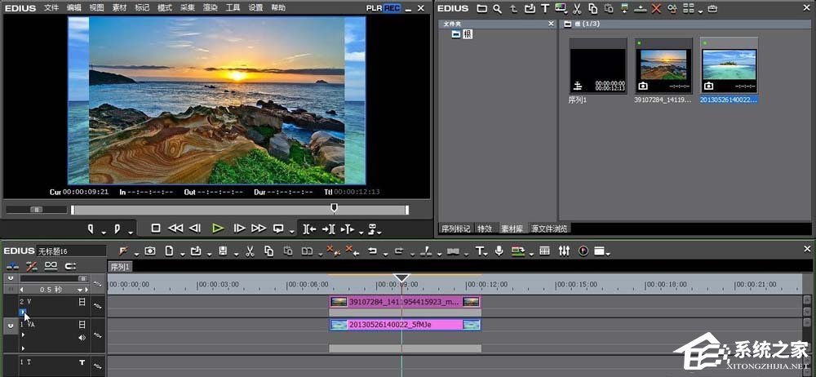
Task: Click the microphone voice-over icon
Action: click(499, 251)
